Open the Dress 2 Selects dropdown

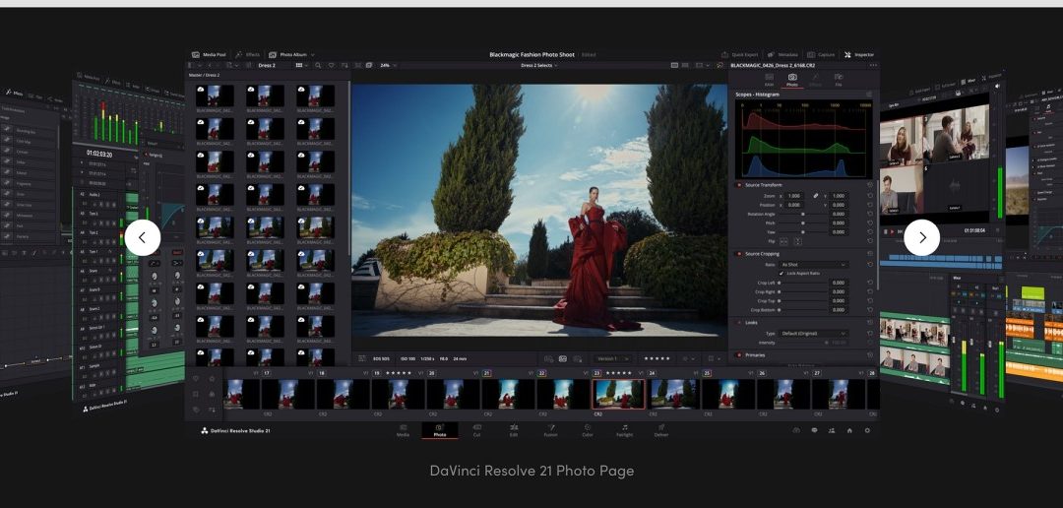click(538, 65)
